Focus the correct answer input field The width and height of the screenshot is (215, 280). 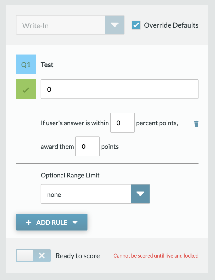[119, 89]
